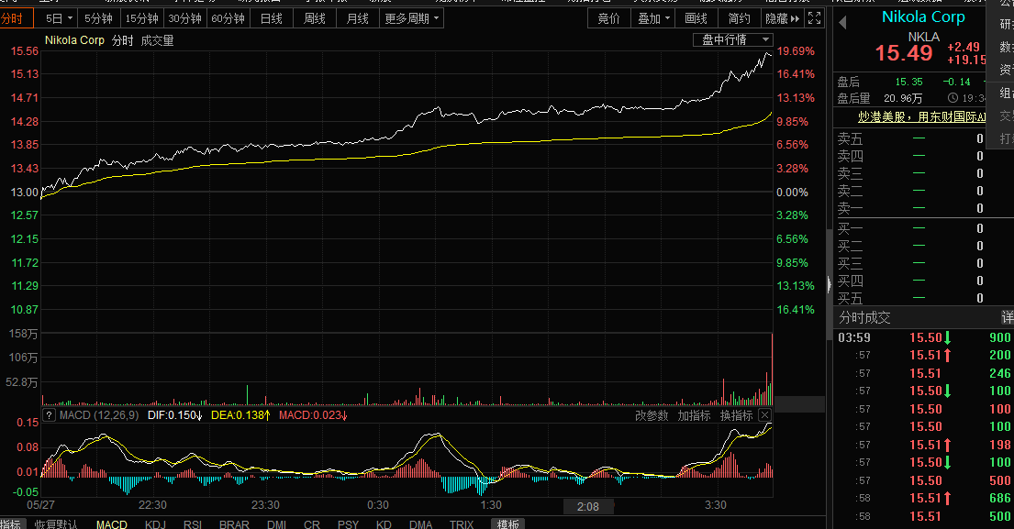Select KDJ indicator

click(155, 523)
